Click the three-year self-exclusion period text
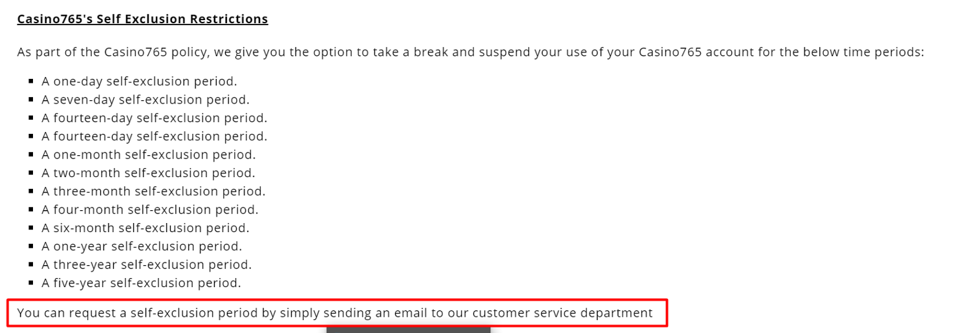The width and height of the screenshot is (970, 333). tap(147, 264)
